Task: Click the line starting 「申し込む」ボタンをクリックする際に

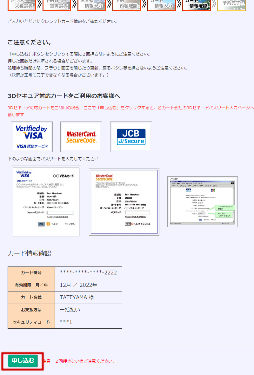Action: coord(80,54)
